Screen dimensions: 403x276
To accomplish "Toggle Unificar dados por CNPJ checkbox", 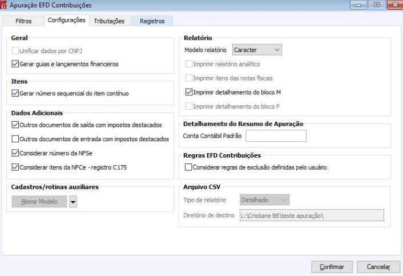I will point(15,51).
